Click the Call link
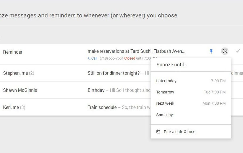This screenshot has width=243, height=153. pyautogui.click(x=94, y=58)
